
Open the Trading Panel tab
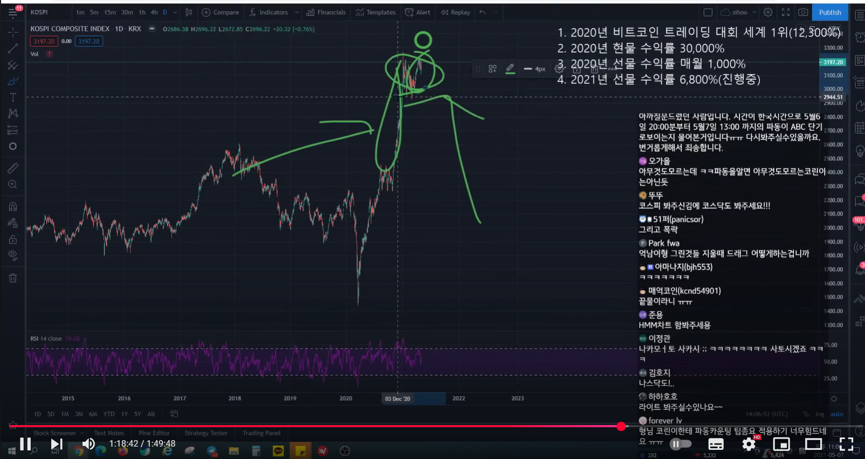pyautogui.click(x=262, y=433)
